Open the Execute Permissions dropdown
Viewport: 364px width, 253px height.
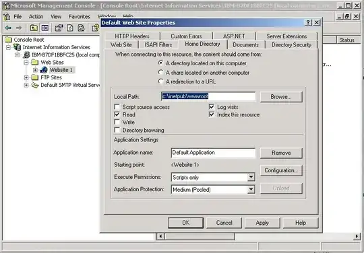click(x=251, y=177)
